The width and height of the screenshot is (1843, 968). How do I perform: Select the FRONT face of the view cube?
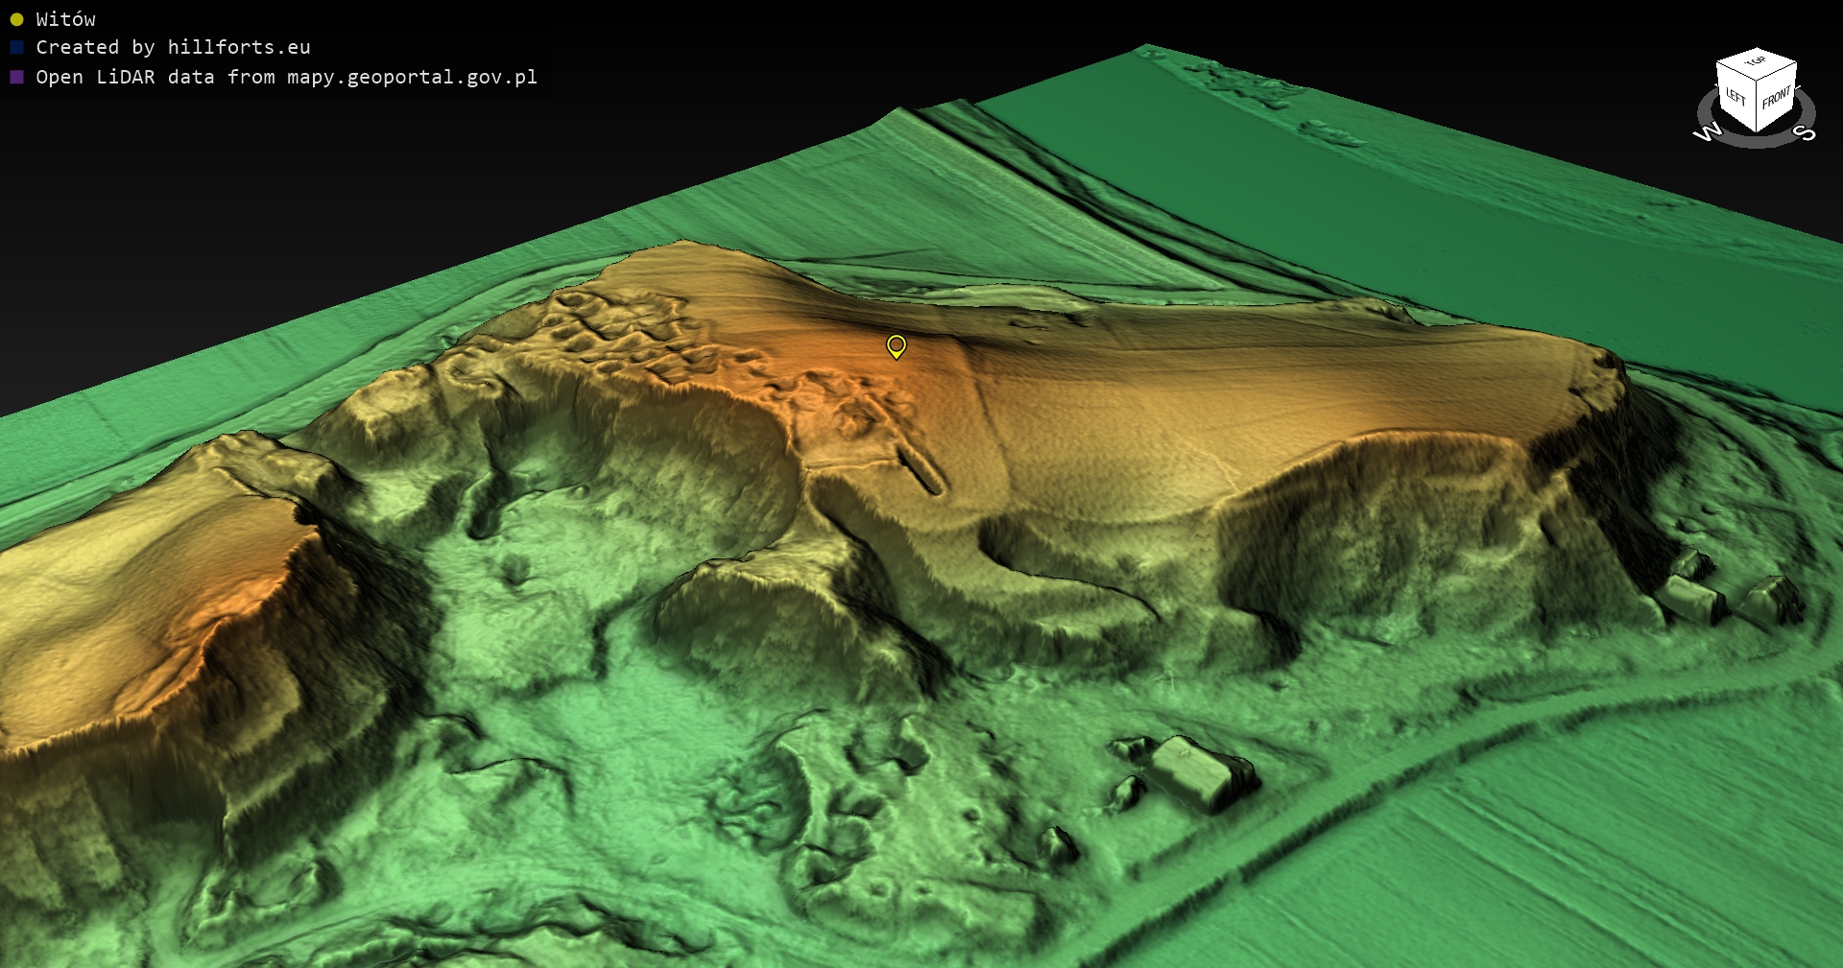coord(1777,97)
